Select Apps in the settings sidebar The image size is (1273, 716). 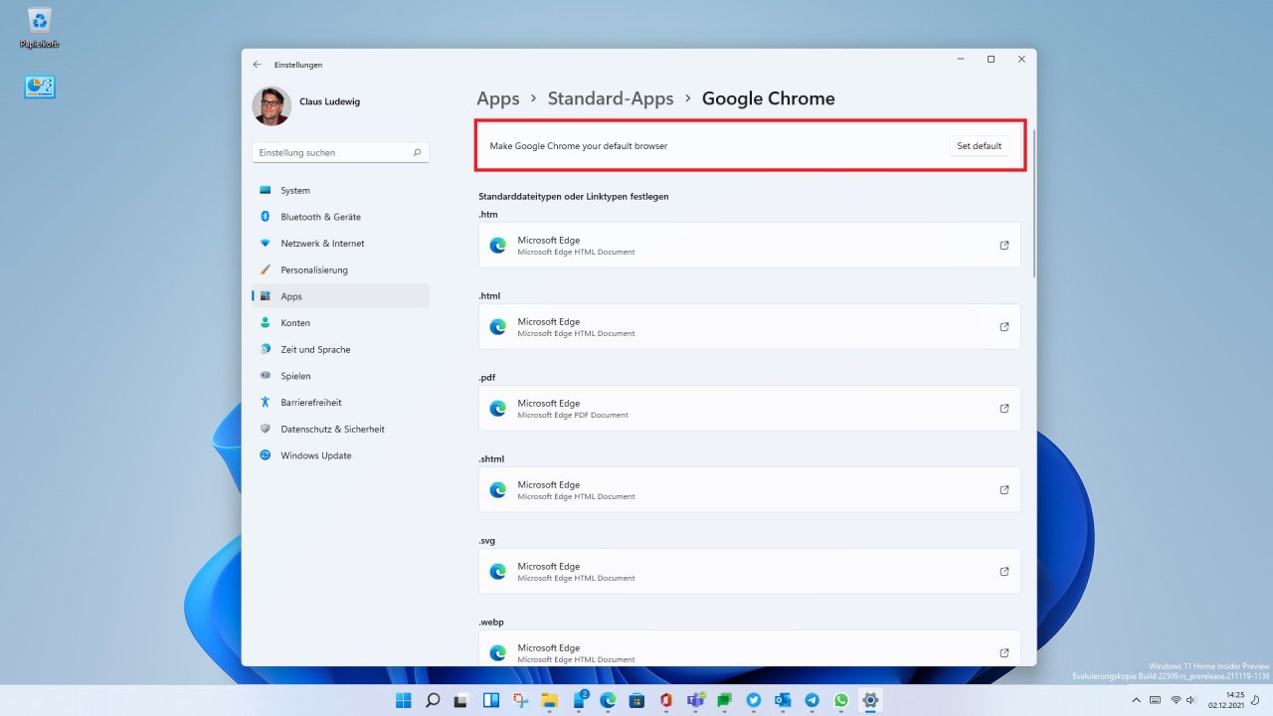pos(341,296)
